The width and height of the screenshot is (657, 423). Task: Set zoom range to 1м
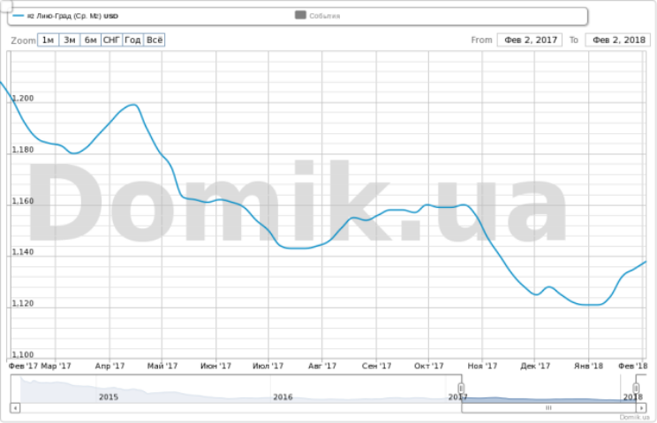tap(49, 41)
